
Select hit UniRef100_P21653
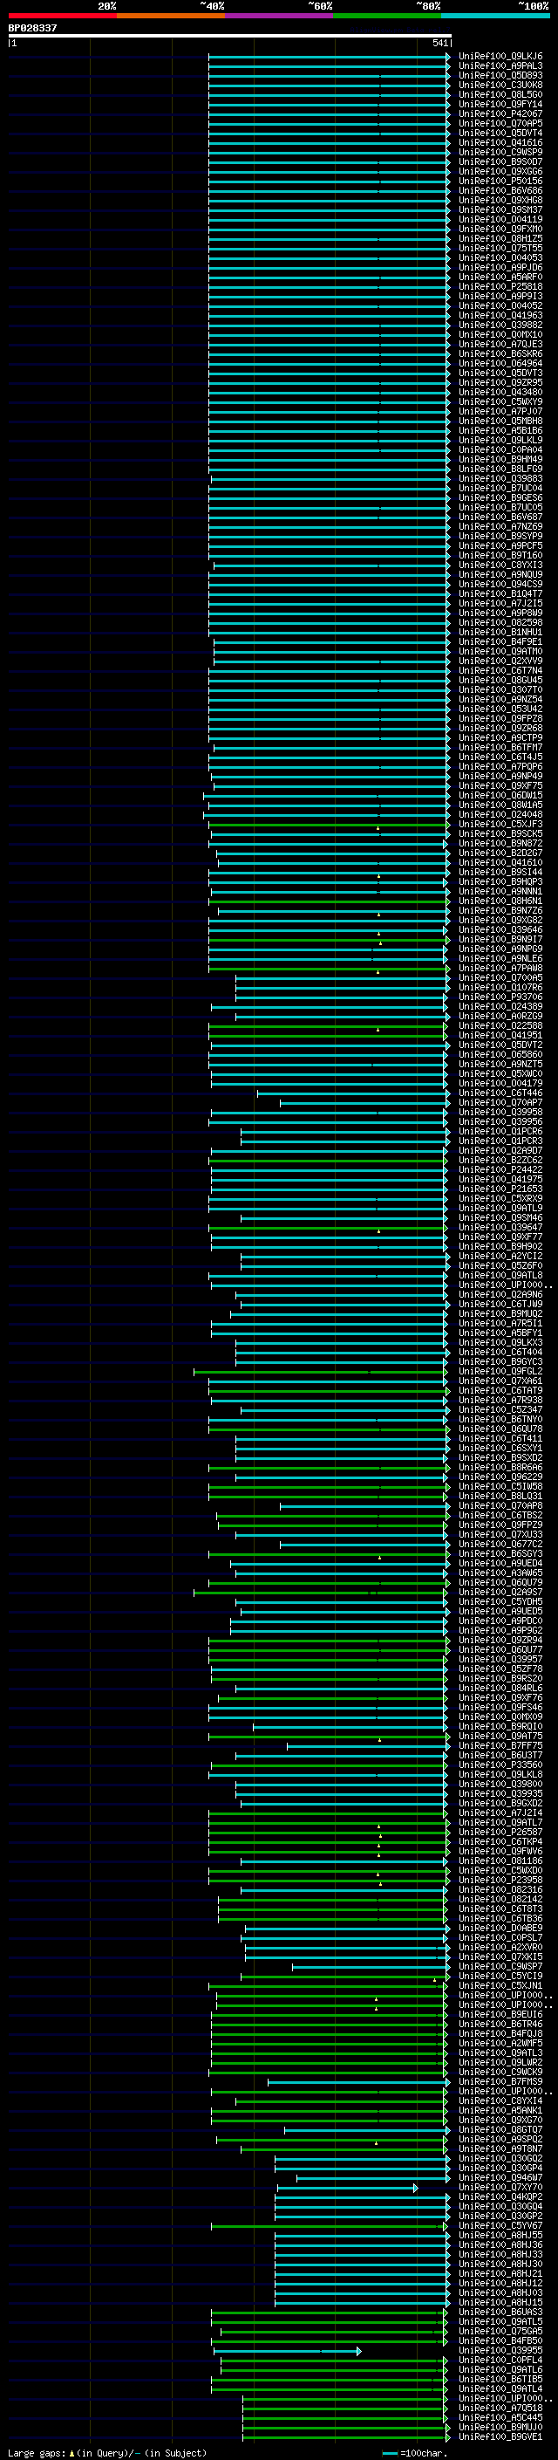point(500,1190)
